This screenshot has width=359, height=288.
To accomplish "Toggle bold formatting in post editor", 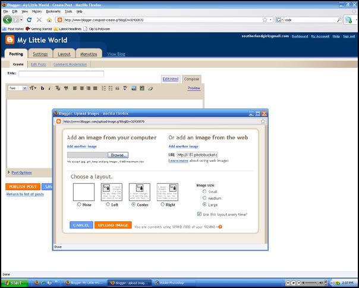I will click(x=42, y=88).
